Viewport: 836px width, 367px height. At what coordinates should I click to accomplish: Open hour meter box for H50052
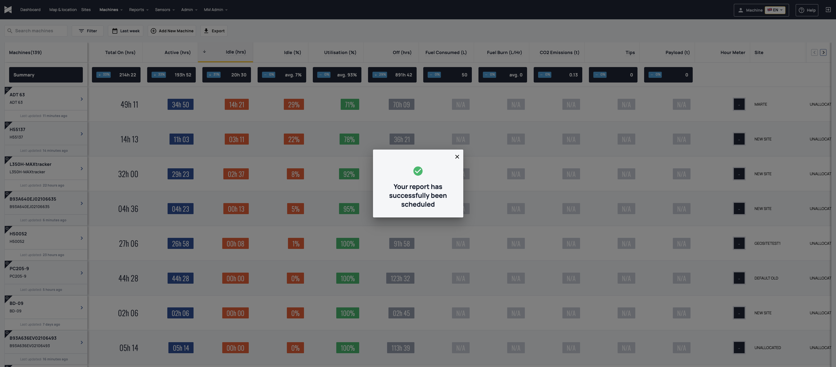pos(739,243)
